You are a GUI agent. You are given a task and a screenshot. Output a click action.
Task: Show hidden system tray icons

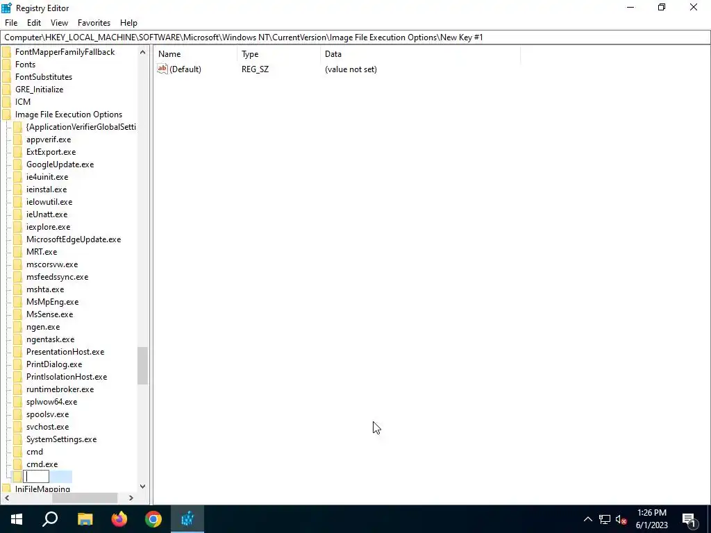[x=587, y=519]
